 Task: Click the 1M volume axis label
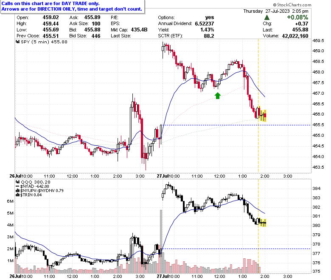tap(10, 261)
